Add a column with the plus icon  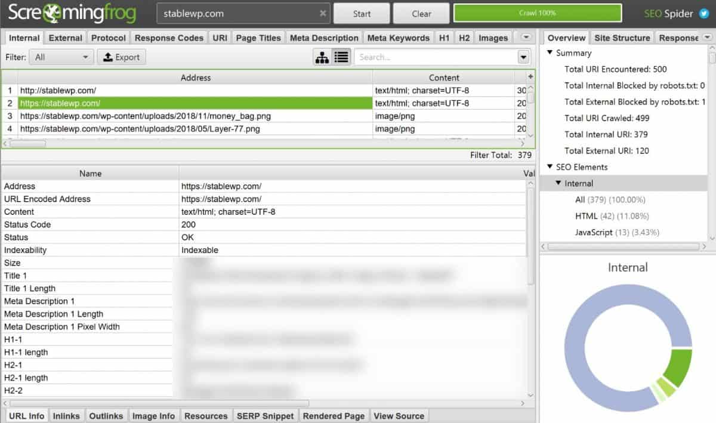click(x=530, y=77)
